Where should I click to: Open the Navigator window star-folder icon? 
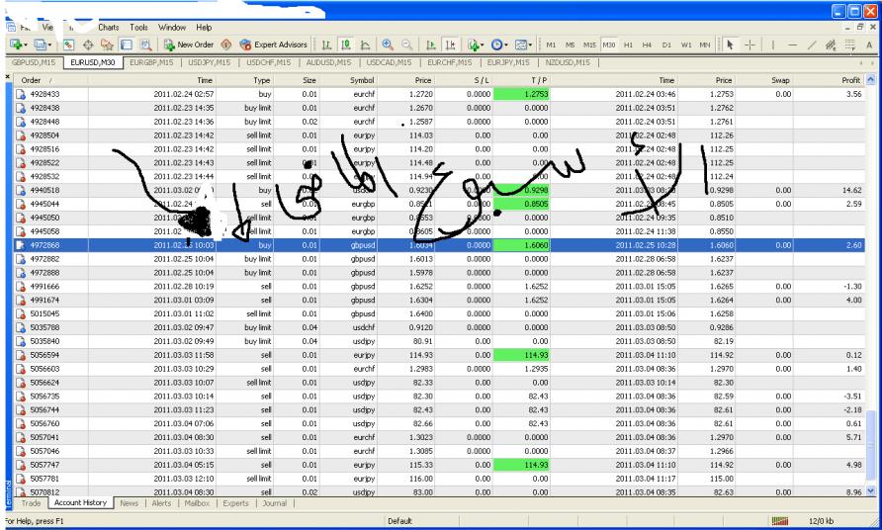point(108,45)
